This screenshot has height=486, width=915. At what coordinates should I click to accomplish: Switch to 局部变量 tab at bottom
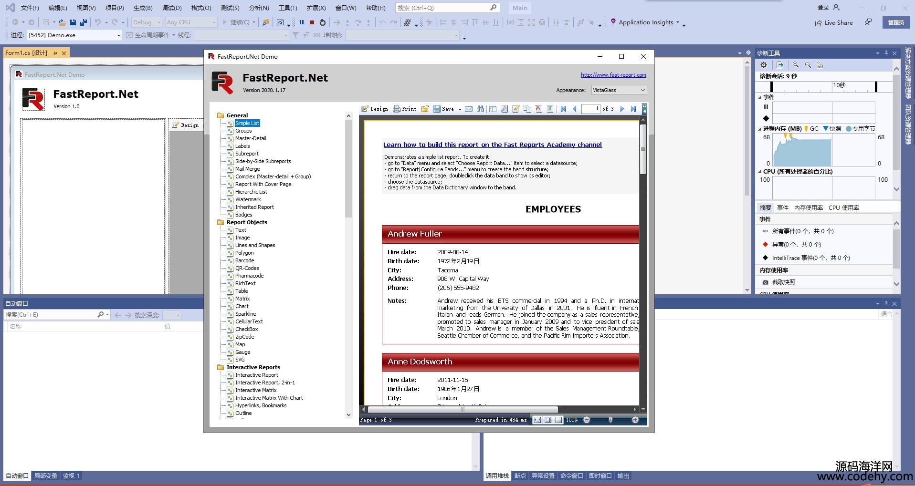click(x=45, y=476)
